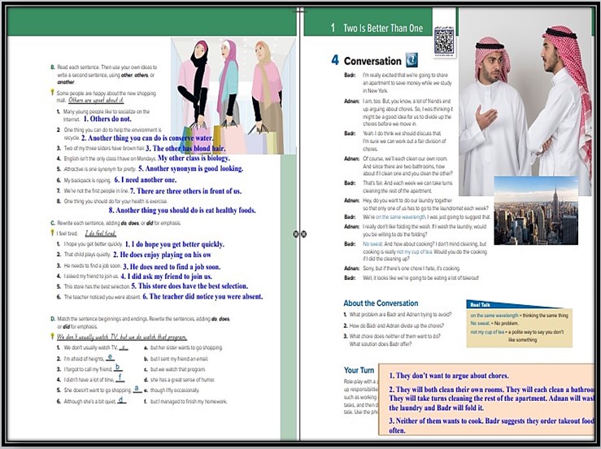Screen dimensions: 601x449
Task: Click the answer 'The other has blond hair.'
Action: point(185,148)
